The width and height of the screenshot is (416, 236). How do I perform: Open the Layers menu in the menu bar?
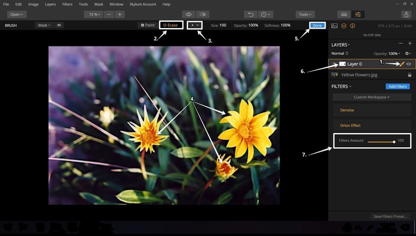[50, 4]
